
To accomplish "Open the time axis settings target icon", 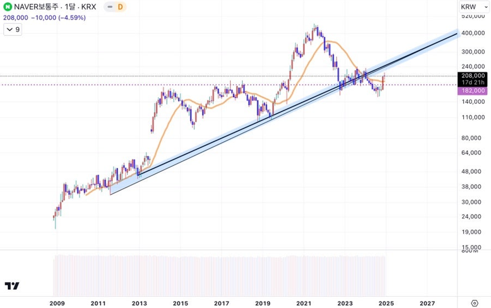I will point(474,303).
